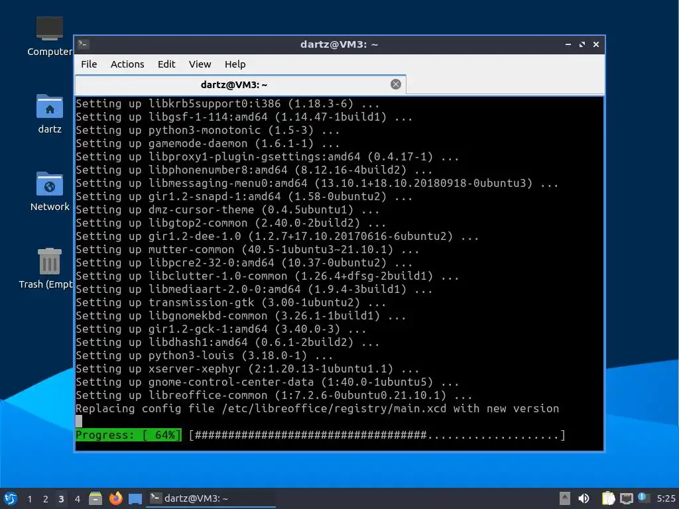
Task: Click the line 'Setting up libphonenumber8:amd64'
Action: [254, 170]
